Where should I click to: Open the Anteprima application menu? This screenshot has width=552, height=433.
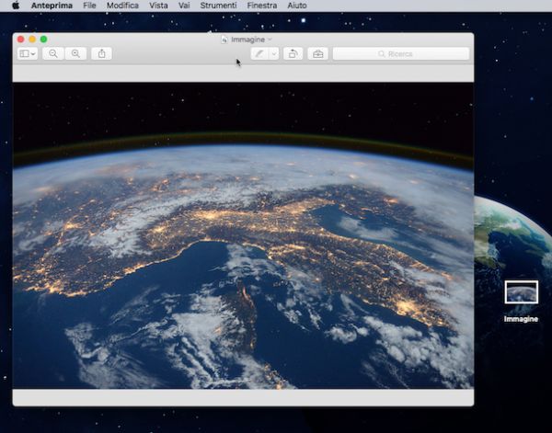[52, 6]
